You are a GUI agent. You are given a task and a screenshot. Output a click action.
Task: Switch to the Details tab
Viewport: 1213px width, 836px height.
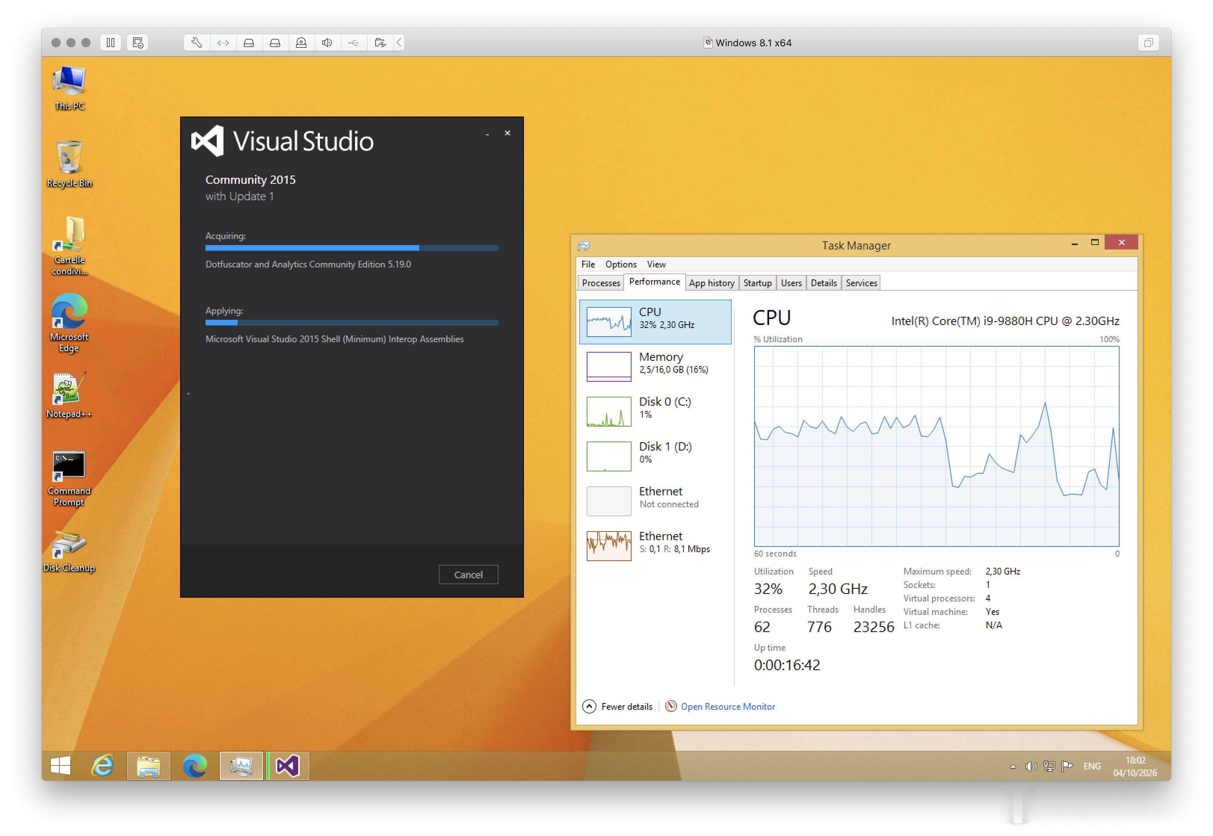tap(824, 283)
